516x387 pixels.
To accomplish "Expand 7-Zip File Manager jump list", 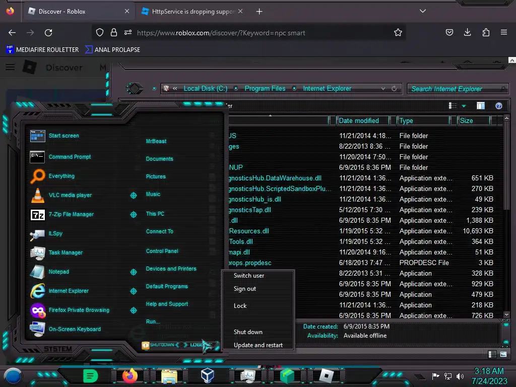I will tap(133, 215).
